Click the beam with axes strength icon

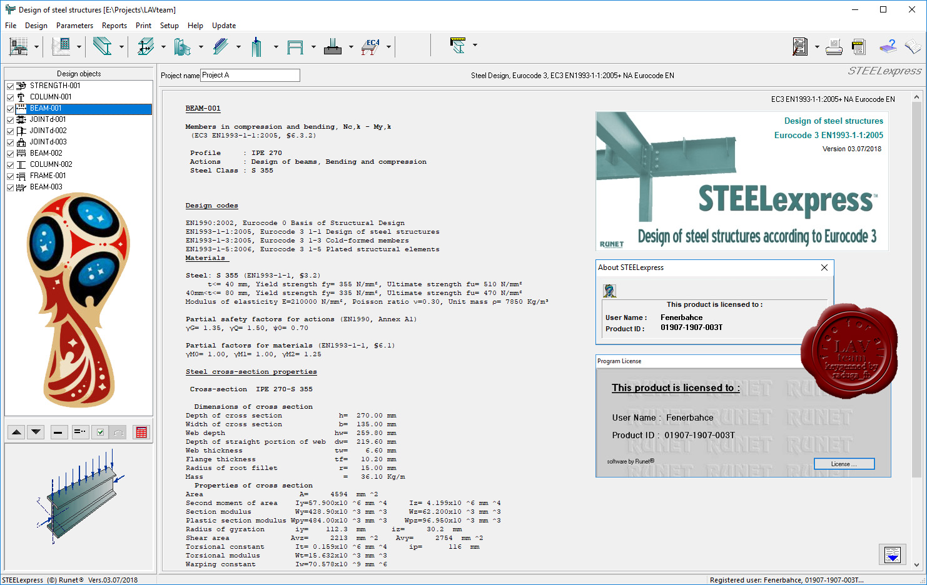[146, 46]
